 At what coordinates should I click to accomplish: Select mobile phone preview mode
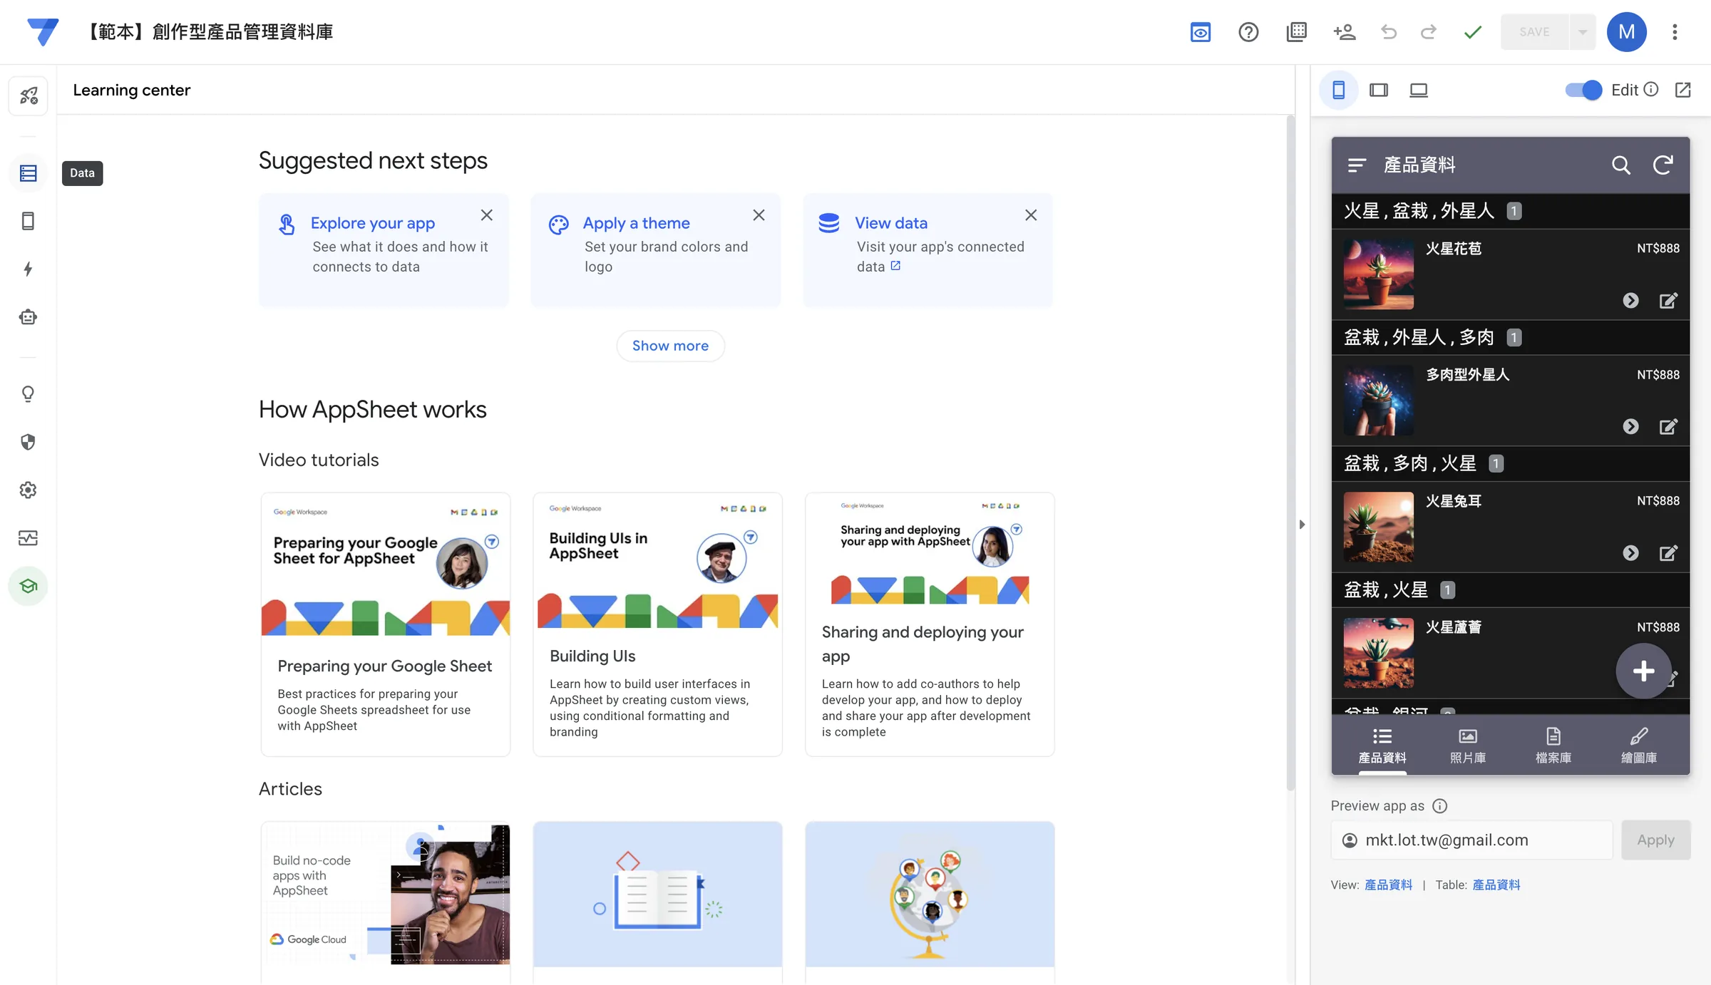coord(1339,90)
